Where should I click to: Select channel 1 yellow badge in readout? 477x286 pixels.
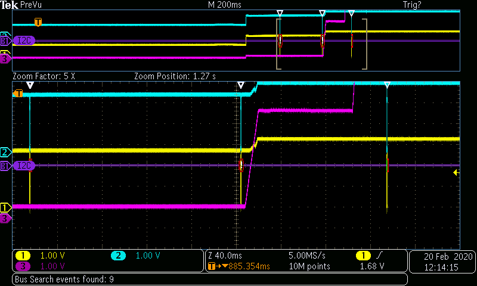(x=23, y=256)
